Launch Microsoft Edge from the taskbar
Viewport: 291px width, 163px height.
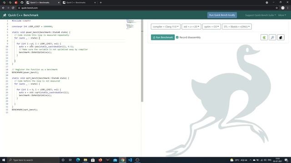click(78, 160)
